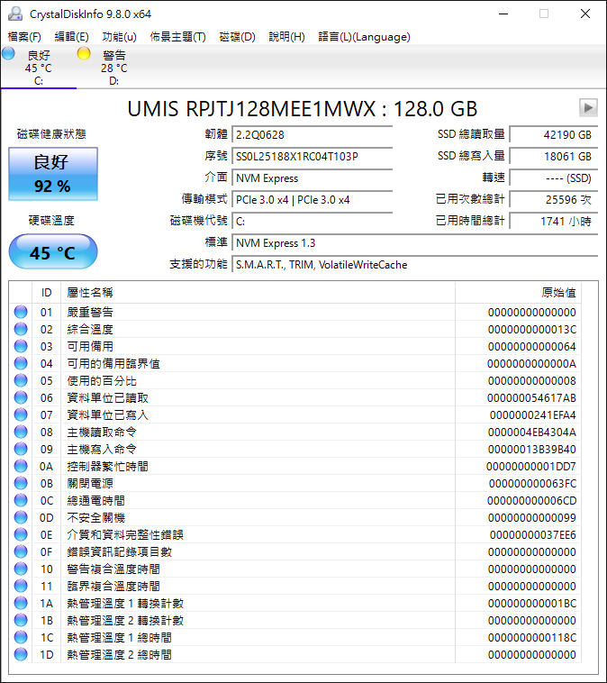Image resolution: width=607 pixels, height=683 pixels.
Task: Click status orb of 警告複合溫度時間 row
Action: point(21,569)
